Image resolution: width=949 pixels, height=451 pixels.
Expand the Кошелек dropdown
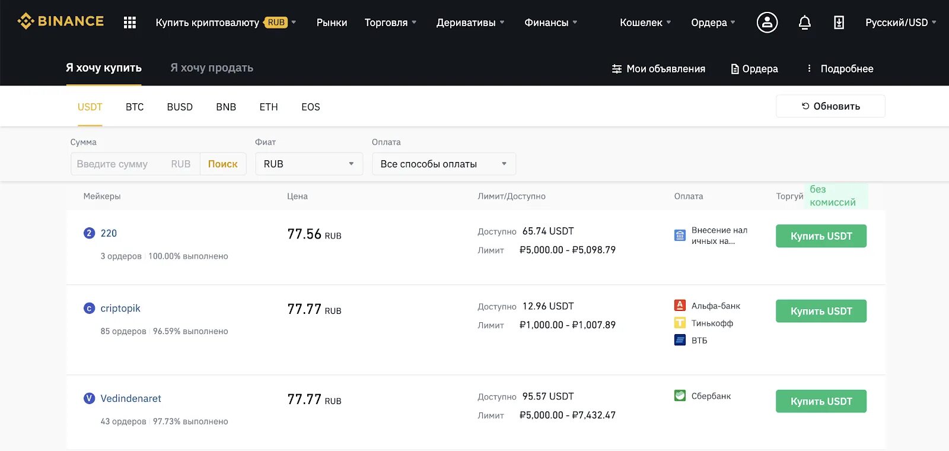click(645, 23)
